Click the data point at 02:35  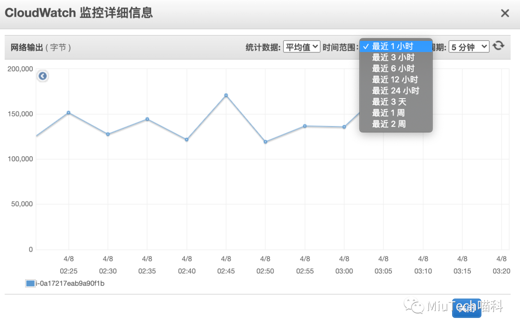click(147, 119)
